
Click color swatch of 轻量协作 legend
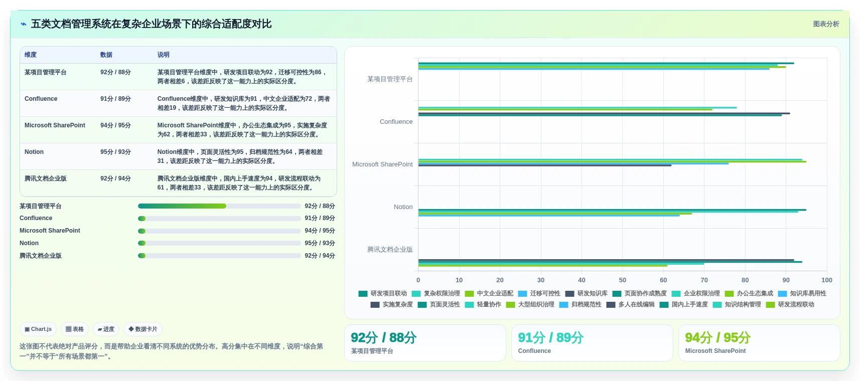(x=469, y=305)
